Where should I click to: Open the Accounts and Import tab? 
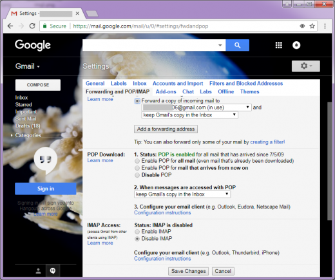coord(178,84)
